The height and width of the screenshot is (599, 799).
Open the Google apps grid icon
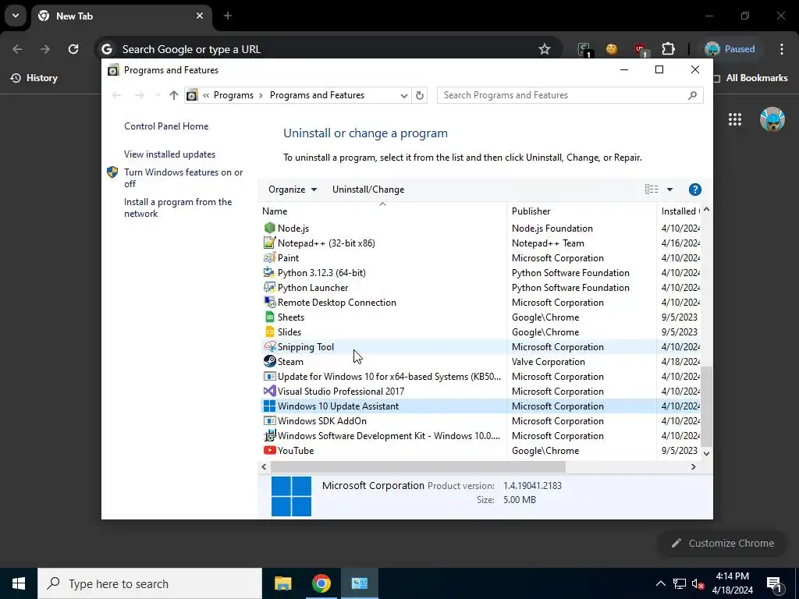coord(735,119)
